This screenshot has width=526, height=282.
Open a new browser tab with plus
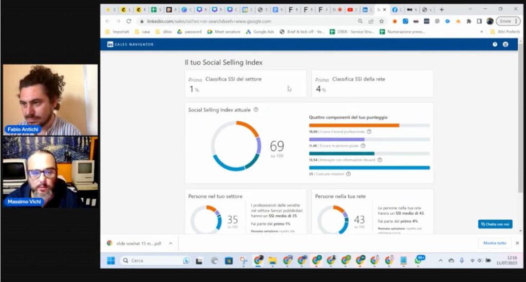[x=442, y=10]
